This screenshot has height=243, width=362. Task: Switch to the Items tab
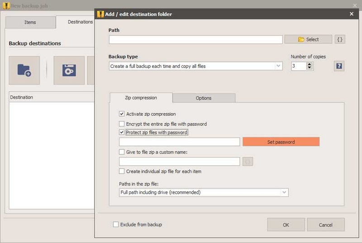tap(30, 22)
